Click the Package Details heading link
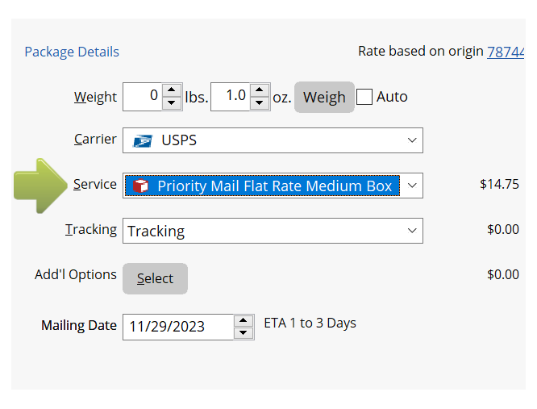This screenshot has height=409, width=537. [72, 52]
